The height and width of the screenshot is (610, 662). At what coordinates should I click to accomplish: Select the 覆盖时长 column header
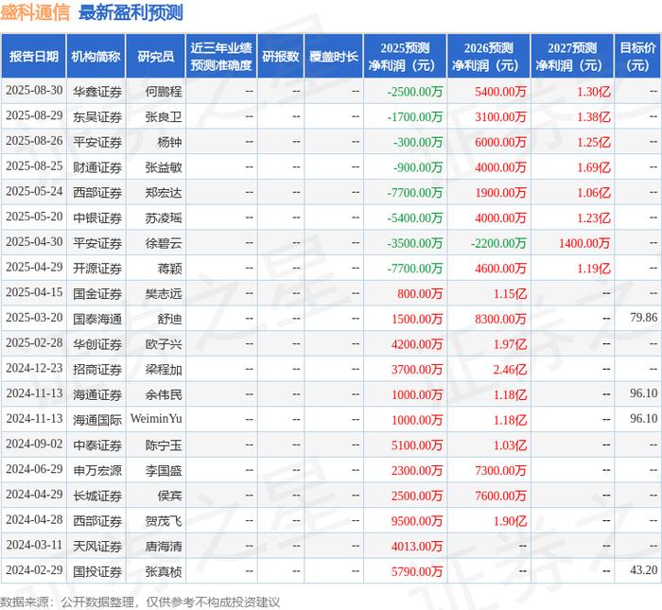pos(334,56)
